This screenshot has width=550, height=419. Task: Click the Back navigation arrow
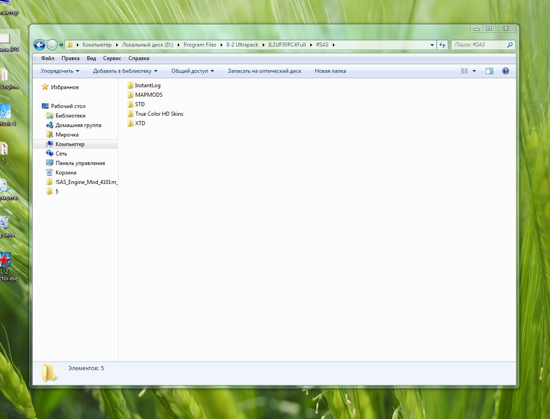[39, 45]
